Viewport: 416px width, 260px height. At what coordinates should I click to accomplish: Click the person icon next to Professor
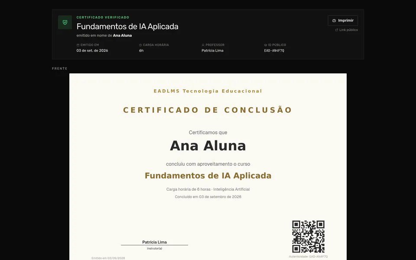[203, 45]
